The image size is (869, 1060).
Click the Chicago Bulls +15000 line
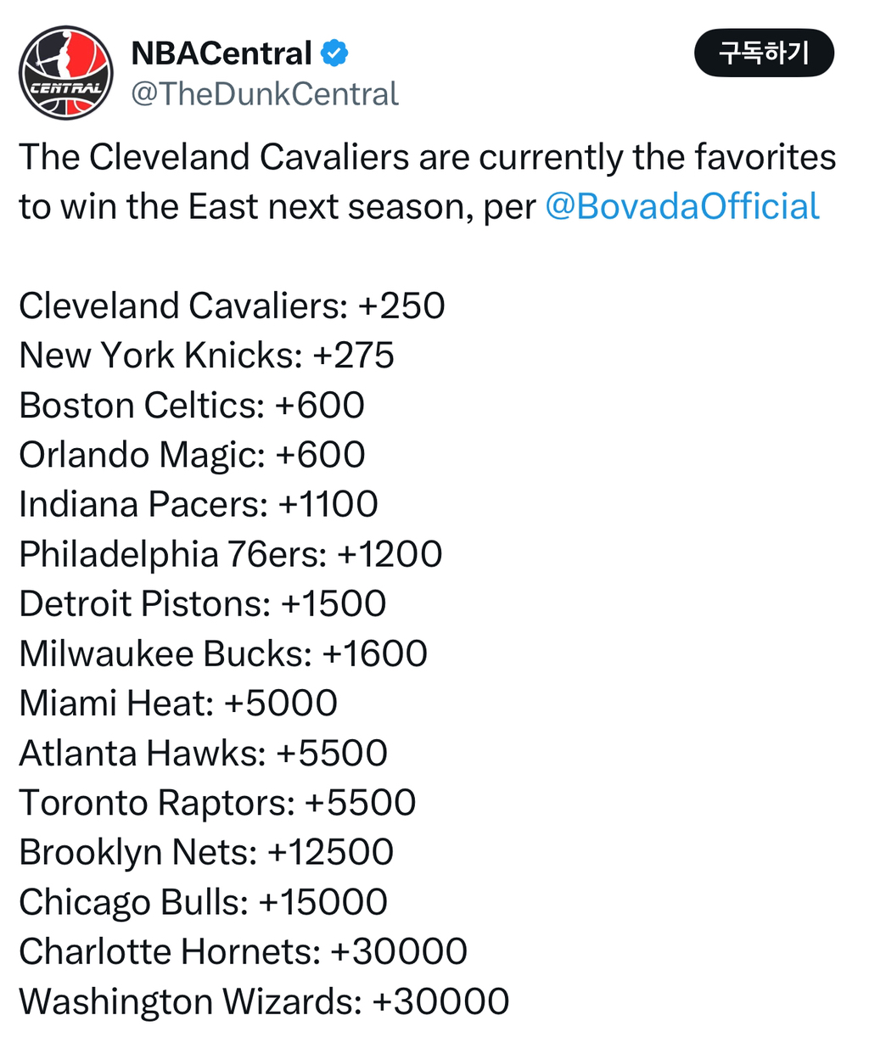click(203, 902)
